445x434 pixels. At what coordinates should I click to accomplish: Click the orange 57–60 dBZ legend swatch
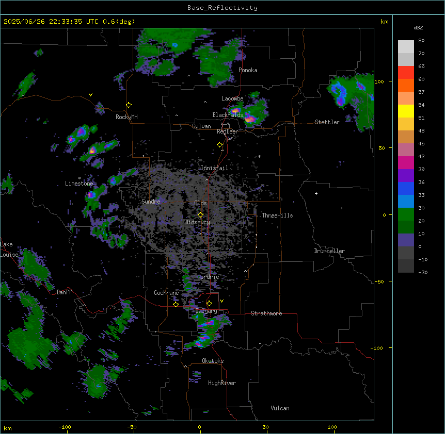(x=406, y=85)
